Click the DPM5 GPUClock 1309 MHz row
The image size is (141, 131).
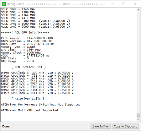pos(37,87)
